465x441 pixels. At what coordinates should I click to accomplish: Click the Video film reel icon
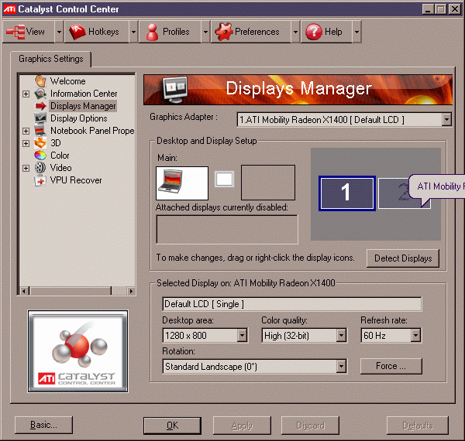tap(40, 168)
